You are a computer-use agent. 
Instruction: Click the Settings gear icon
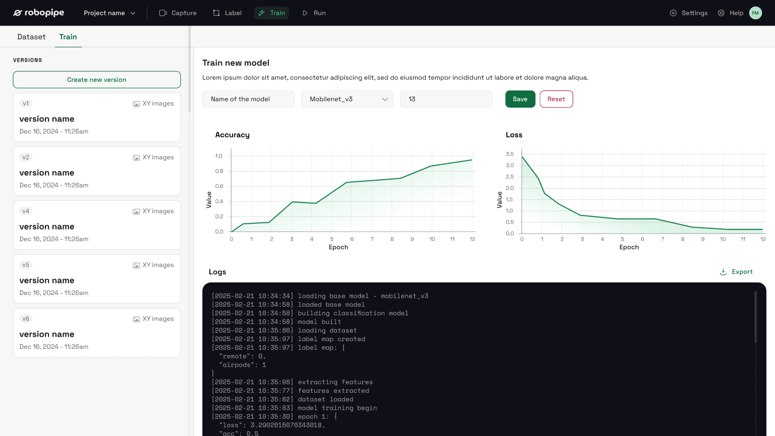(x=673, y=13)
